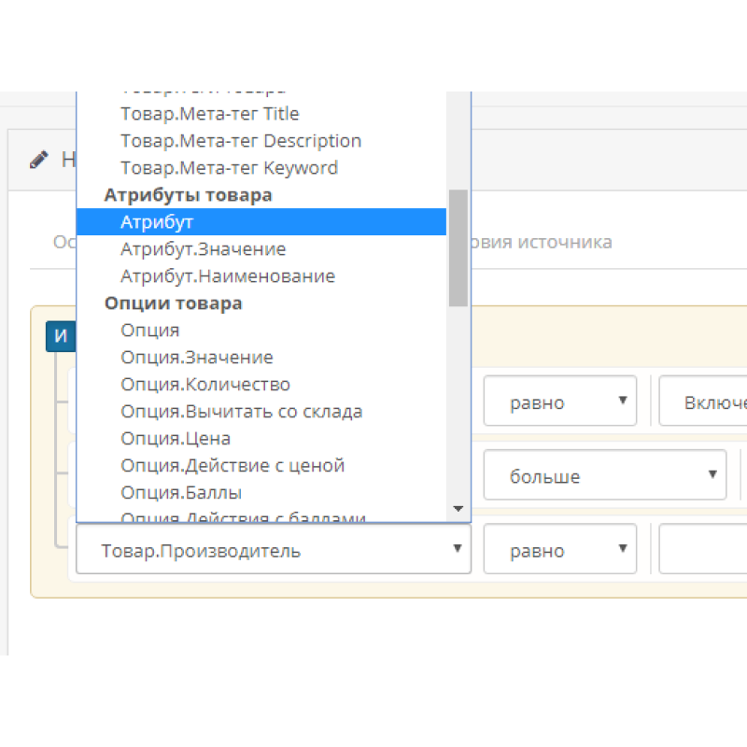Select Товар.Мета-тег Description option
The height and width of the screenshot is (747, 747).
pos(240,141)
